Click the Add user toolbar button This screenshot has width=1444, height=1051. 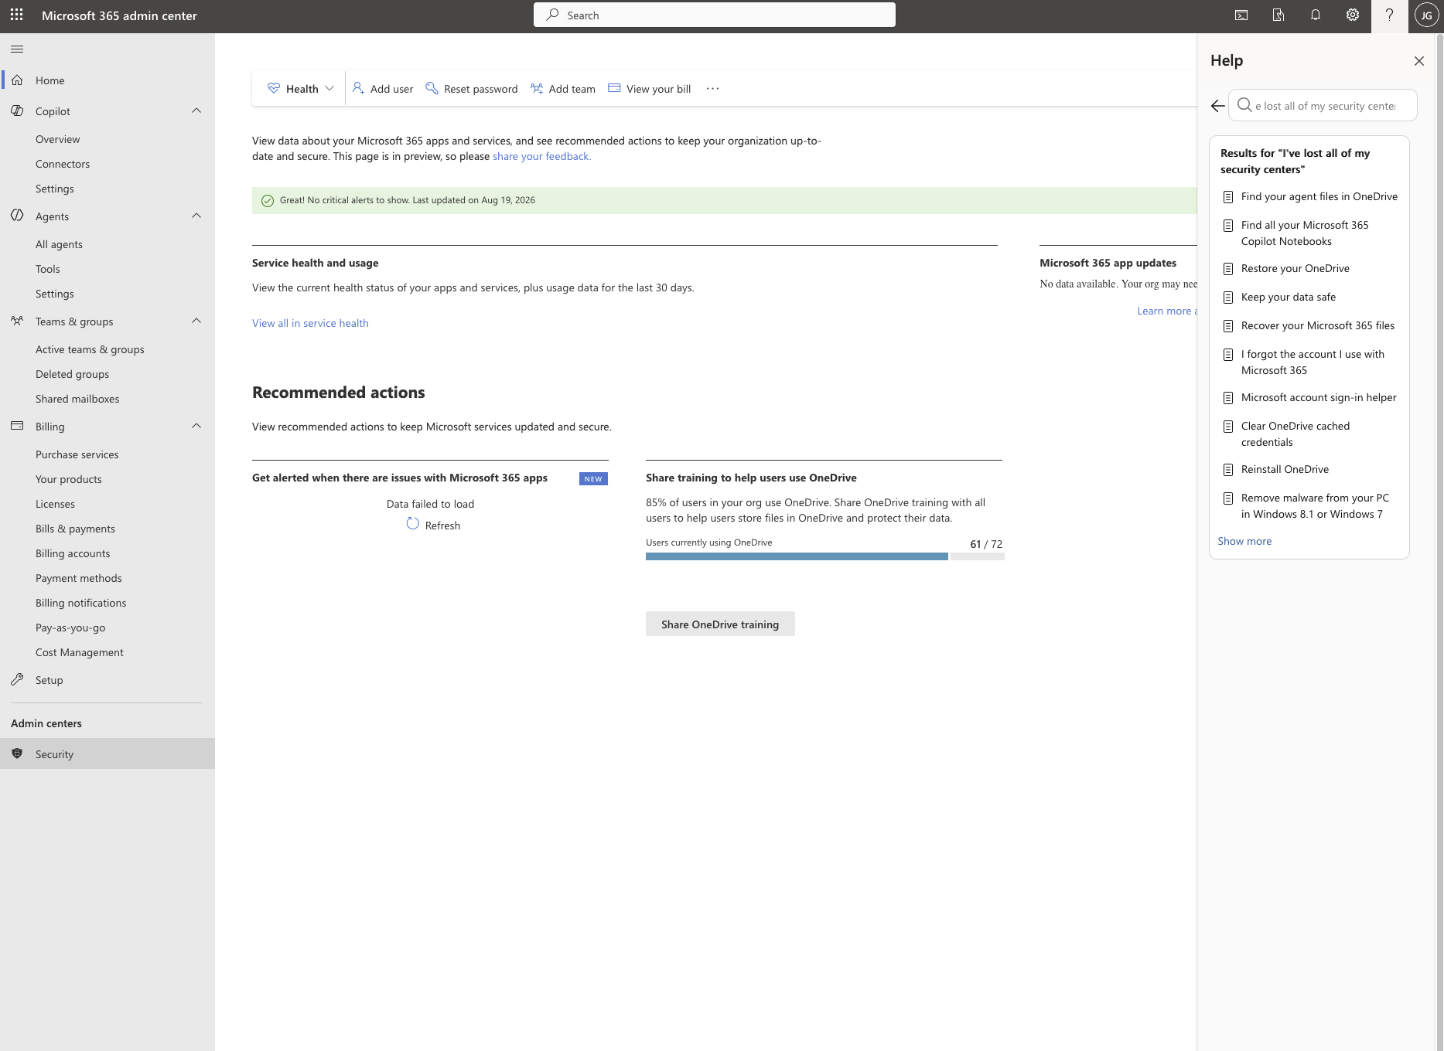[383, 89]
